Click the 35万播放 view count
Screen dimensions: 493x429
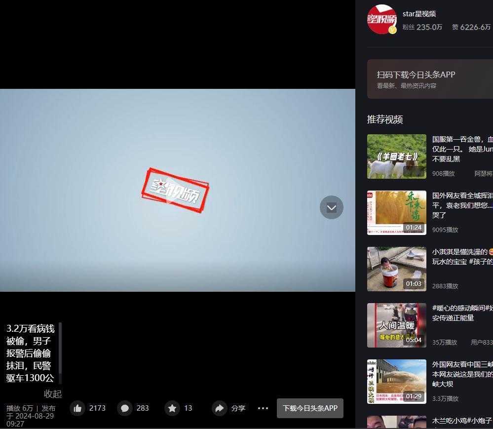tap(444, 343)
